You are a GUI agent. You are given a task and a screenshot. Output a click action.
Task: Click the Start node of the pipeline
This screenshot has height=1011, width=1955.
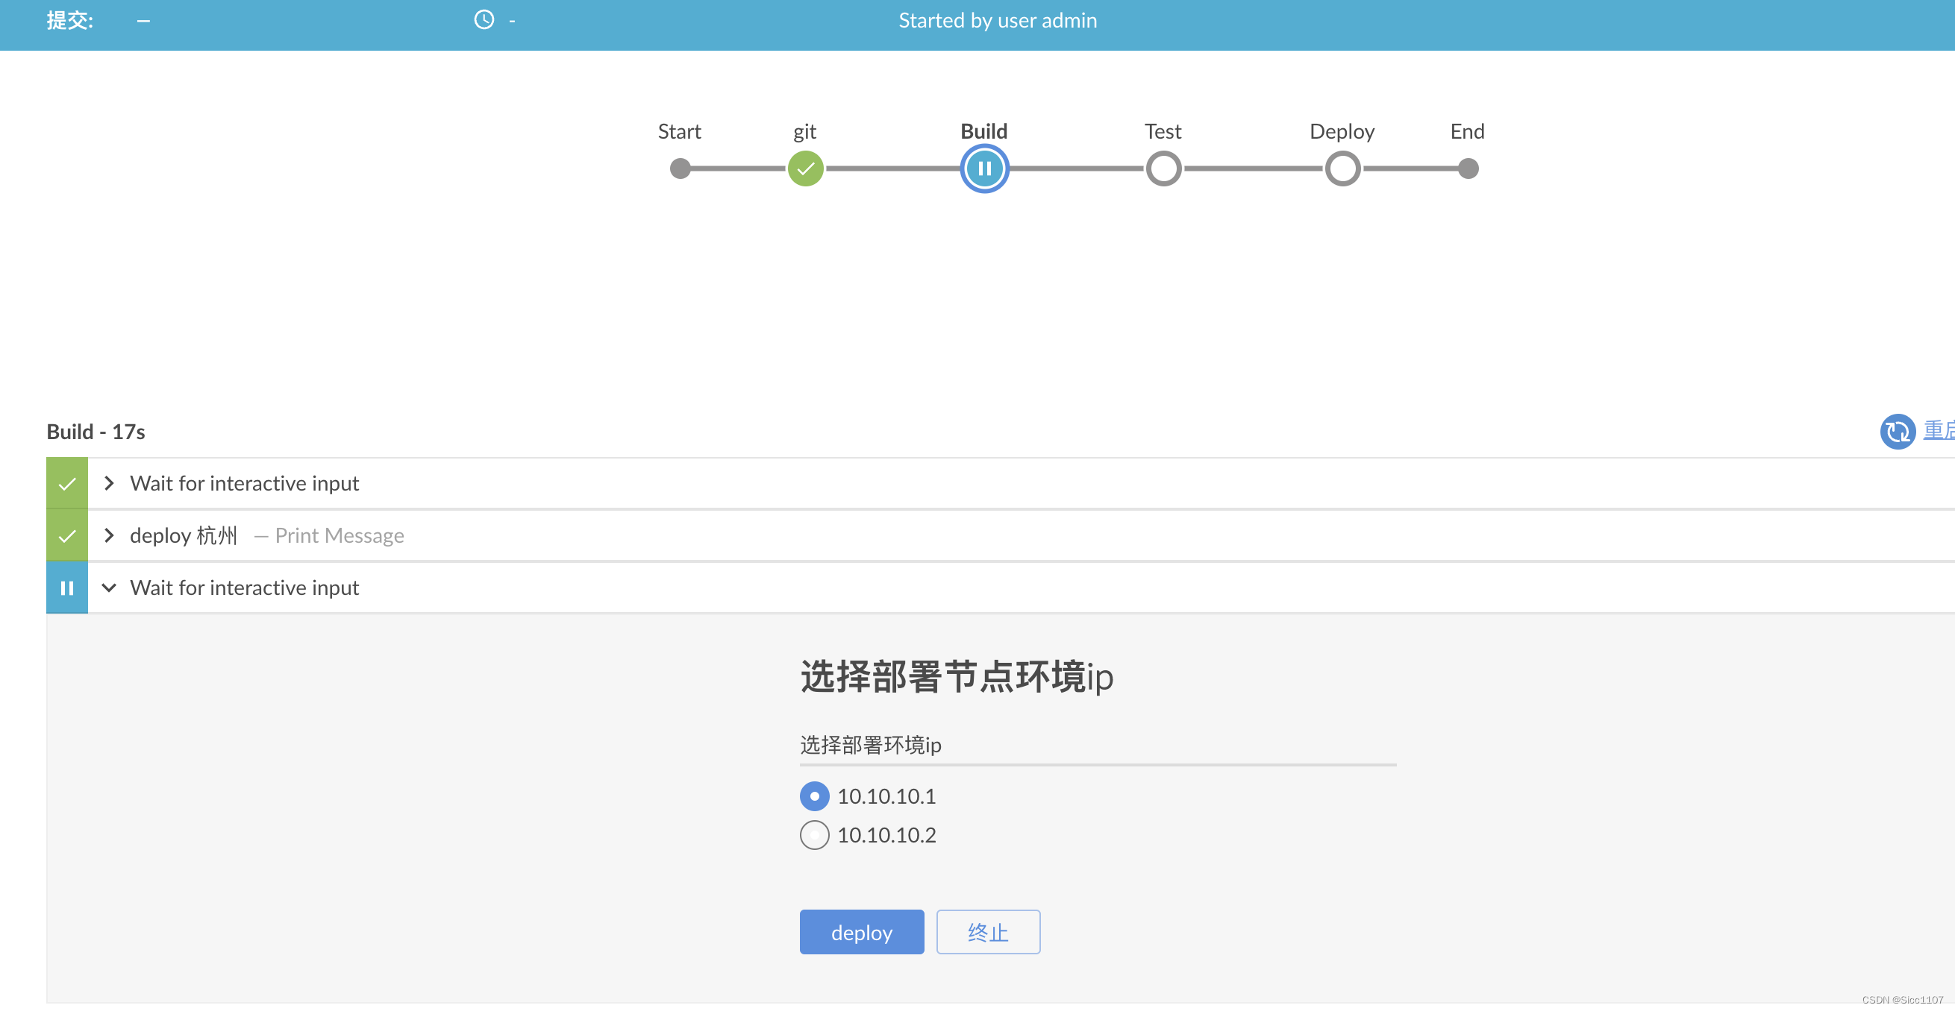[680, 168]
